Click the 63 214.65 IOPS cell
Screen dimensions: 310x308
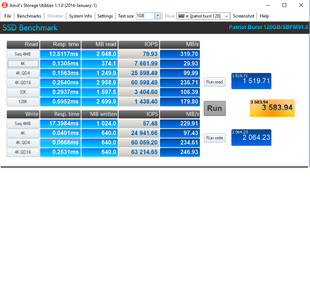(139, 152)
